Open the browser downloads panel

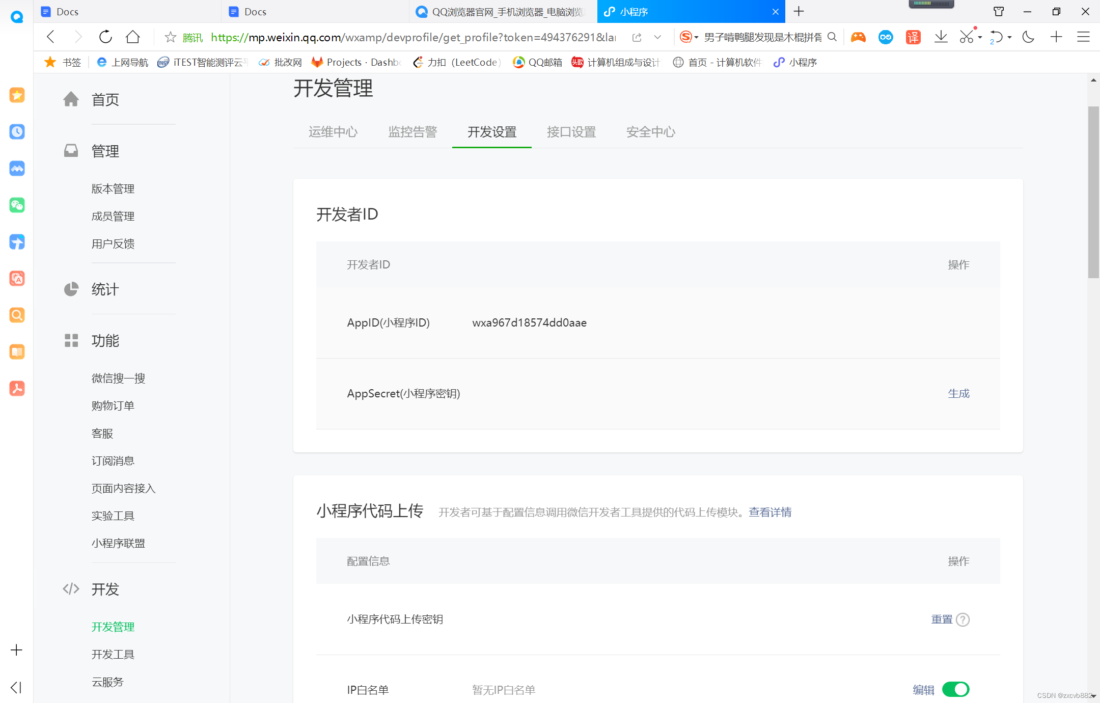pyautogui.click(x=941, y=37)
